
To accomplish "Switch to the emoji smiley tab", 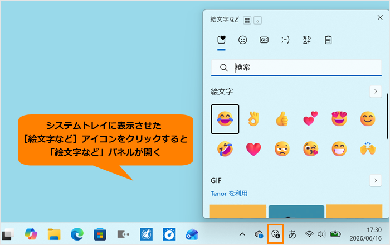I will [x=242, y=40].
